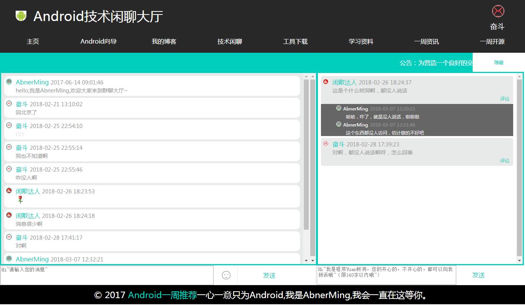Click hello,我是AbnerMing welcome message text
The height and width of the screenshot is (305, 525).
[x=72, y=91]
